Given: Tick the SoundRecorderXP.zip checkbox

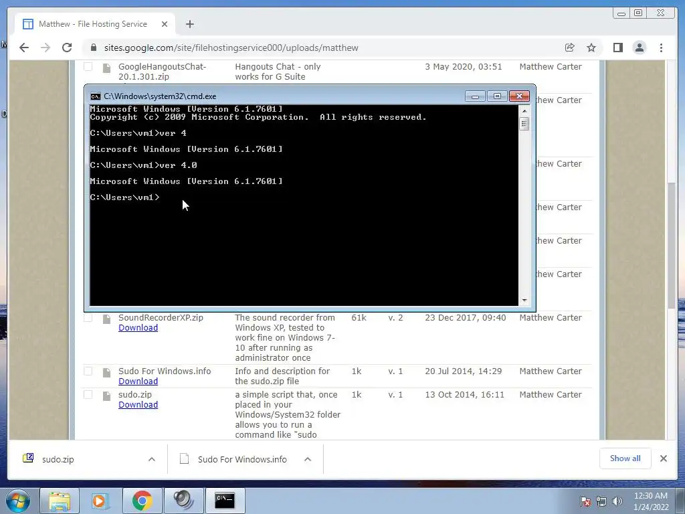Looking at the screenshot, I should coord(88,317).
